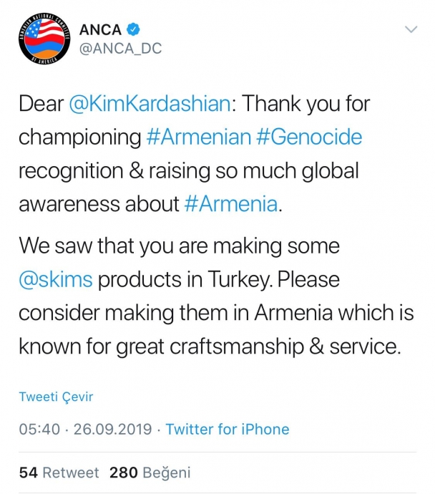Show the 54 Retweet list

point(59,473)
